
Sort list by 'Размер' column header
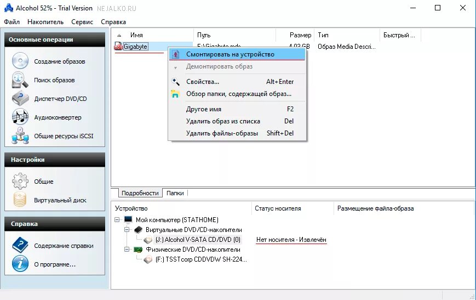pos(295,35)
